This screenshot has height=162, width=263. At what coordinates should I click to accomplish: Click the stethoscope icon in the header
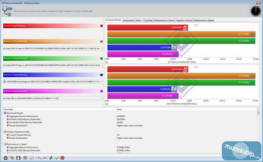click(x=7, y=11)
